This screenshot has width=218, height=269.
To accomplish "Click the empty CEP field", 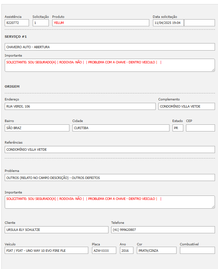I will click(200, 128).
